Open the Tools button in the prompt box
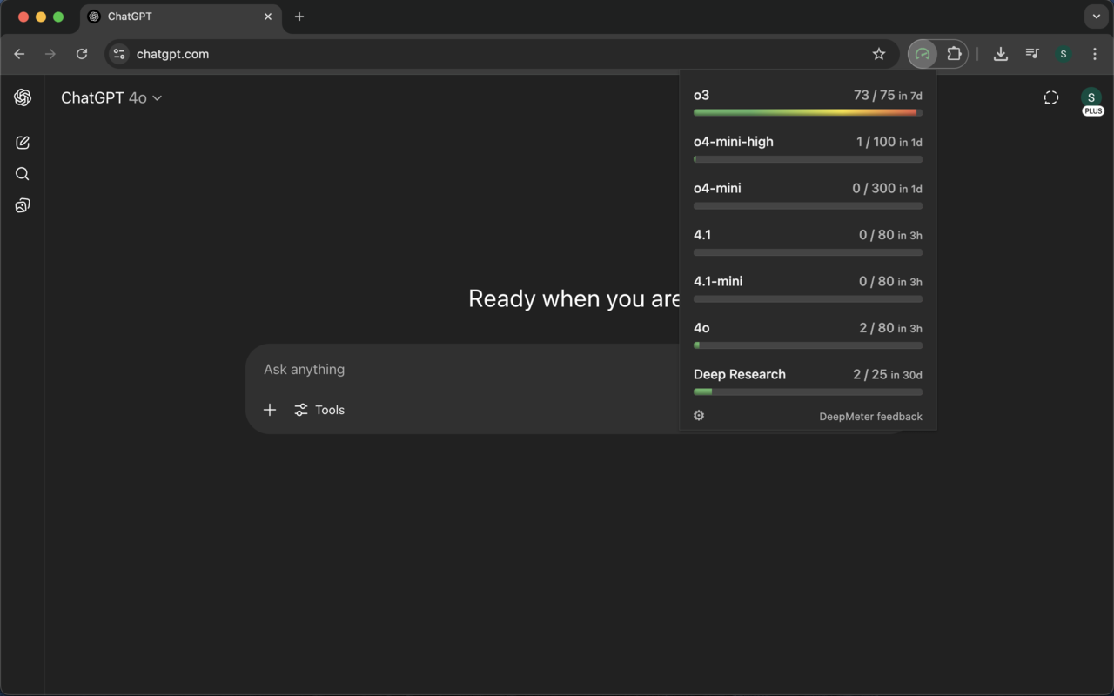This screenshot has width=1114, height=696. pyautogui.click(x=319, y=410)
